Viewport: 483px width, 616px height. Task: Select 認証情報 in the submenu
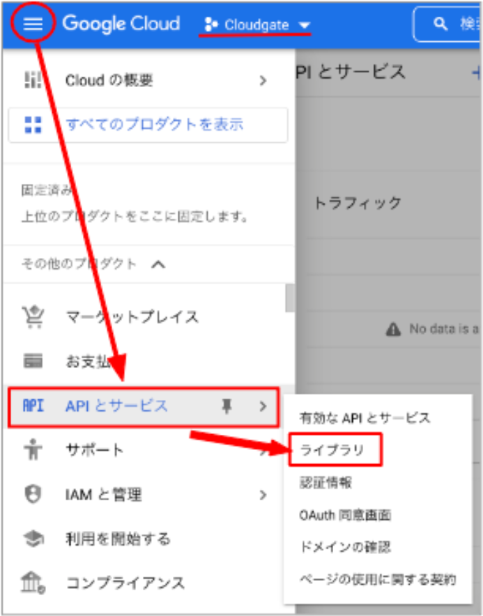(x=325, y=482)
